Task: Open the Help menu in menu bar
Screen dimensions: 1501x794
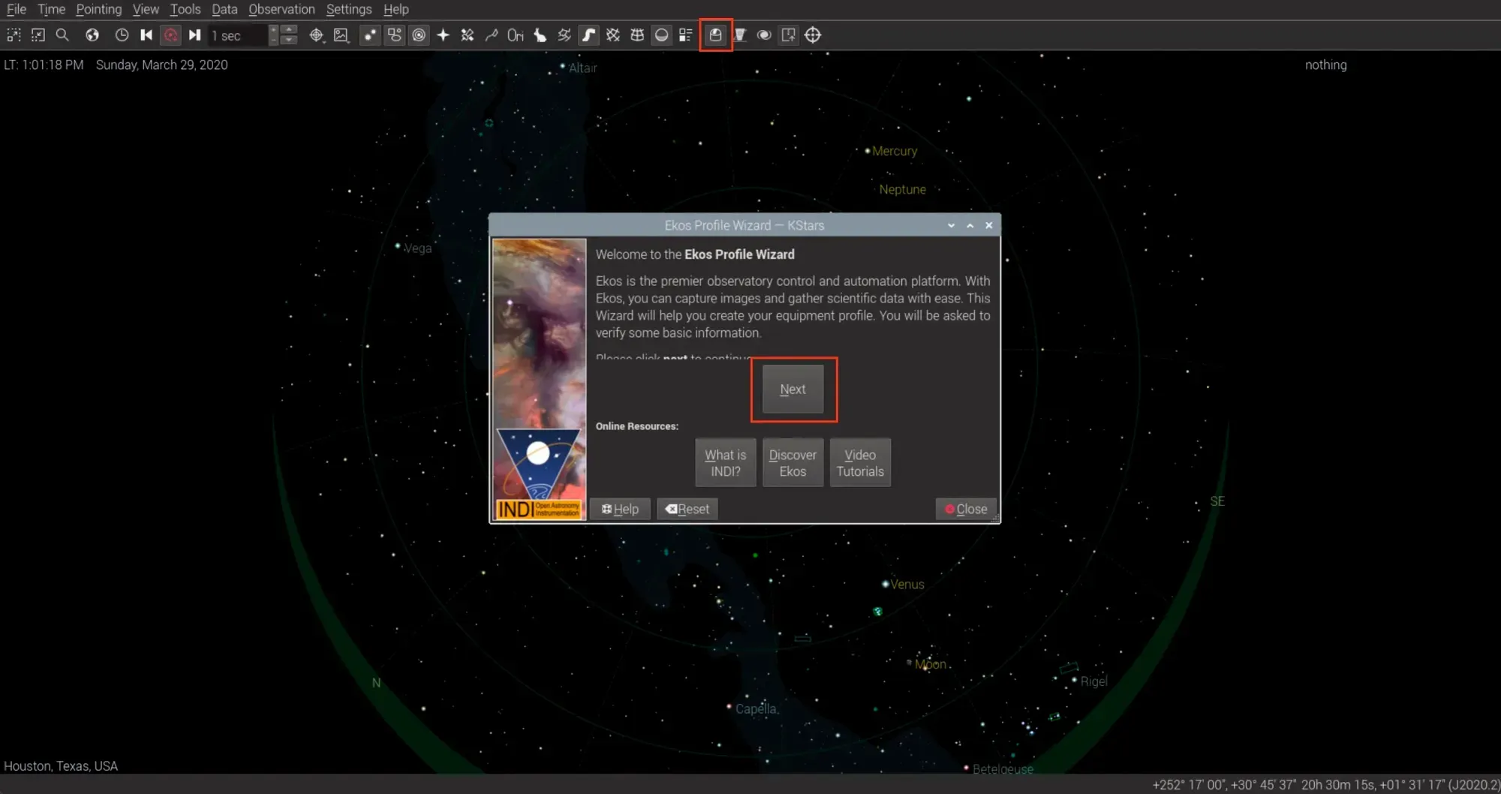Action: (x=396, y=10)
